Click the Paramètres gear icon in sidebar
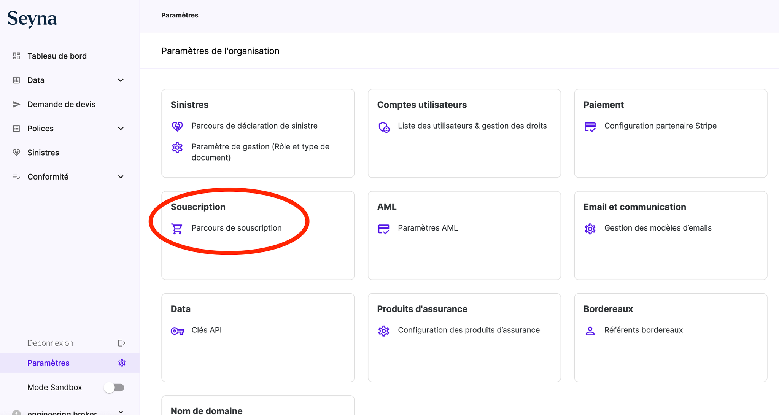Screen dimensions: 779x415 pyautogui.click(x=122, y=363)
